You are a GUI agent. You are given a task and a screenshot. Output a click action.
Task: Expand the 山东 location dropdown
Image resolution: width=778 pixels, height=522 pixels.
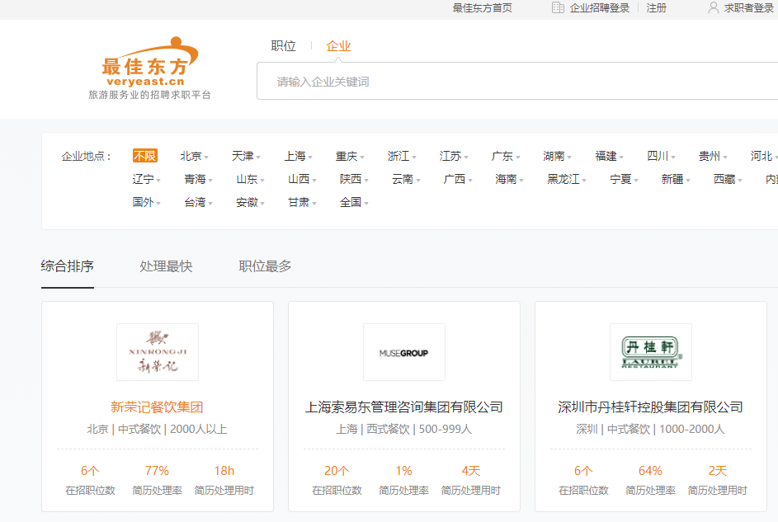point(250,179)
